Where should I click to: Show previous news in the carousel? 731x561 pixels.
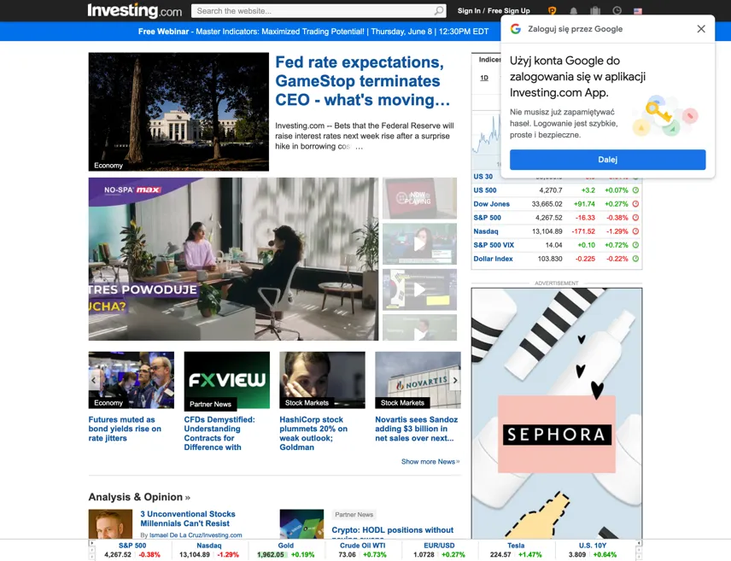point(94,380)
